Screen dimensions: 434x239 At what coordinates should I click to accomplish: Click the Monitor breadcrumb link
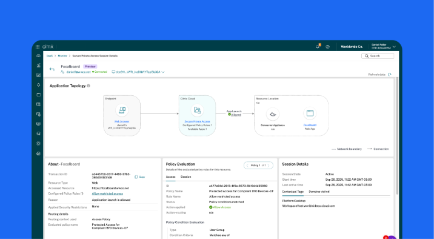(x=62, y=56)
